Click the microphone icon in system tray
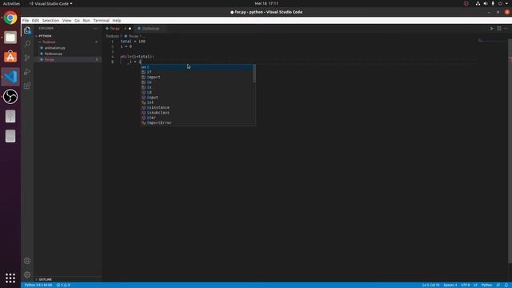512x288 pixels. [x=493, y=3]
